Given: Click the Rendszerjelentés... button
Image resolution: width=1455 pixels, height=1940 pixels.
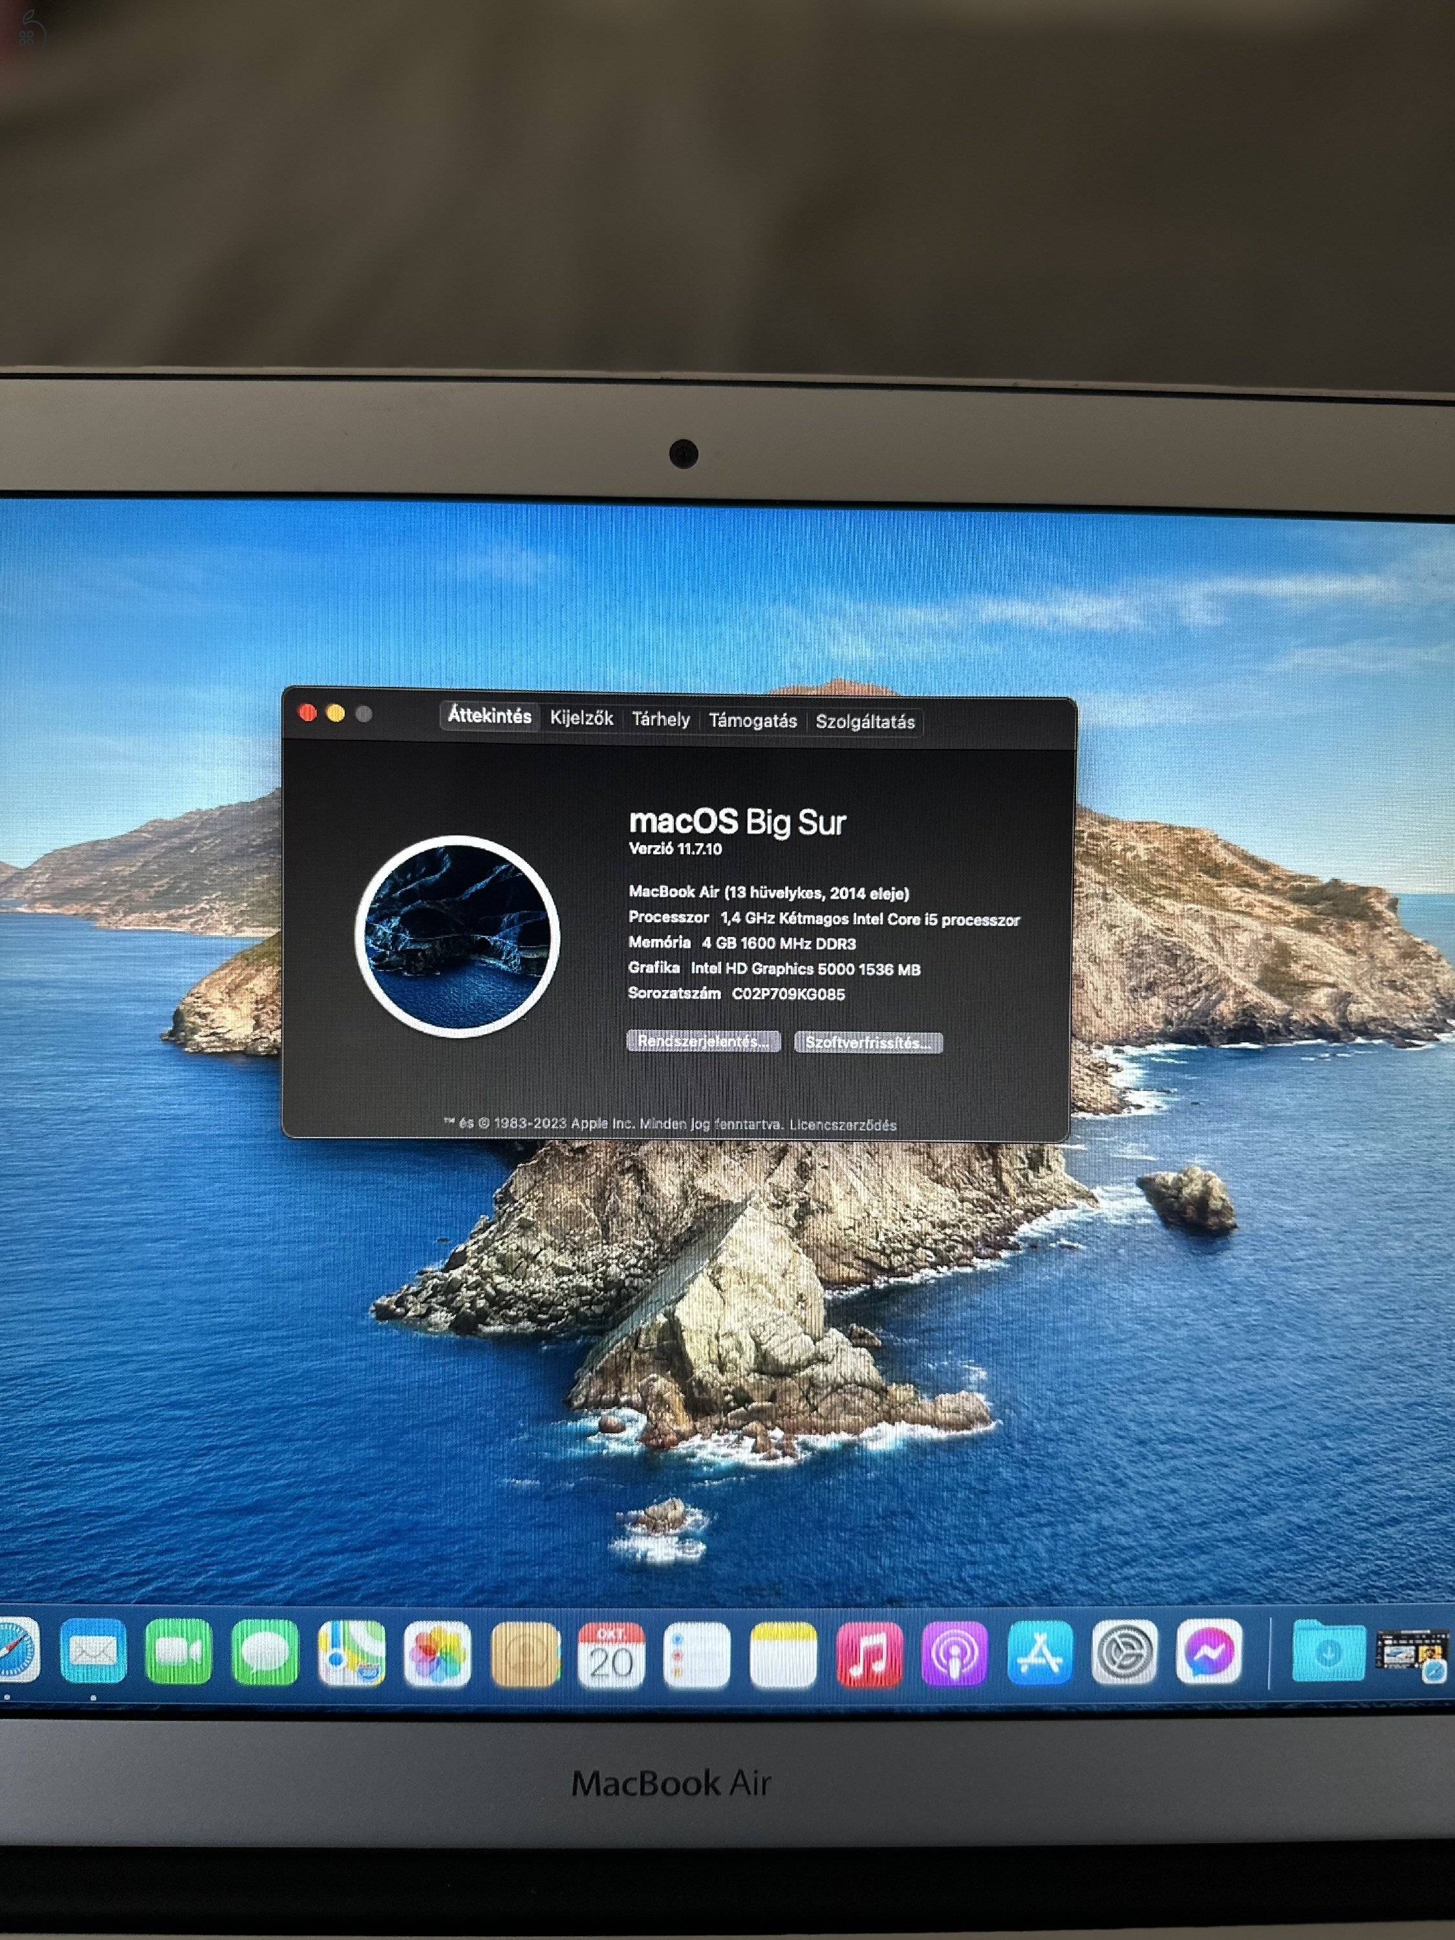Looking at the screenshot, I should [x=704, y=1041].
